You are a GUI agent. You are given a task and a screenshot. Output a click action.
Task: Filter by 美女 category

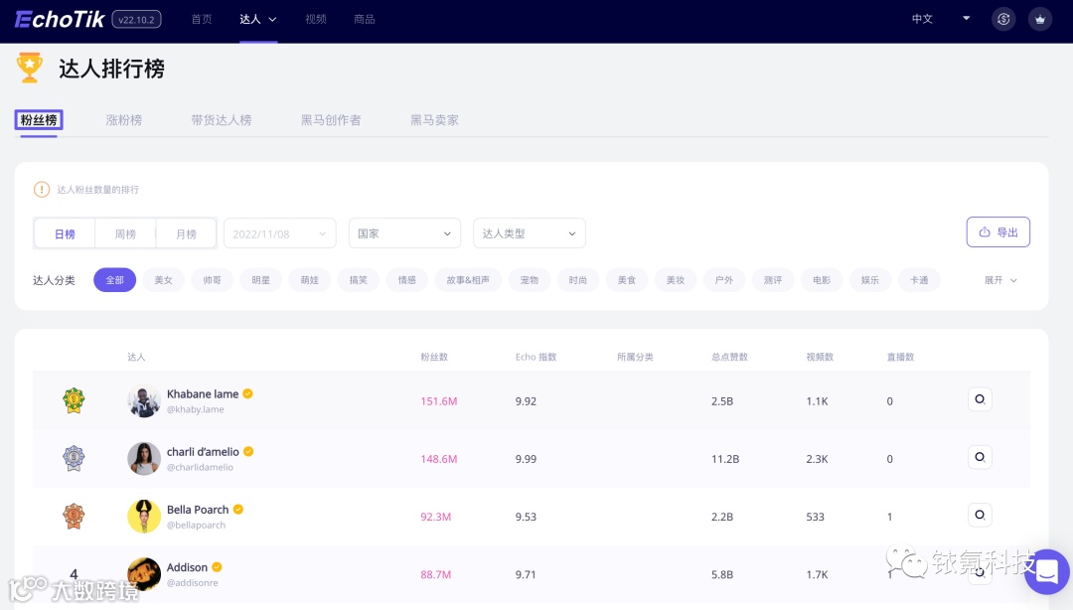click(x=164, y=280)
